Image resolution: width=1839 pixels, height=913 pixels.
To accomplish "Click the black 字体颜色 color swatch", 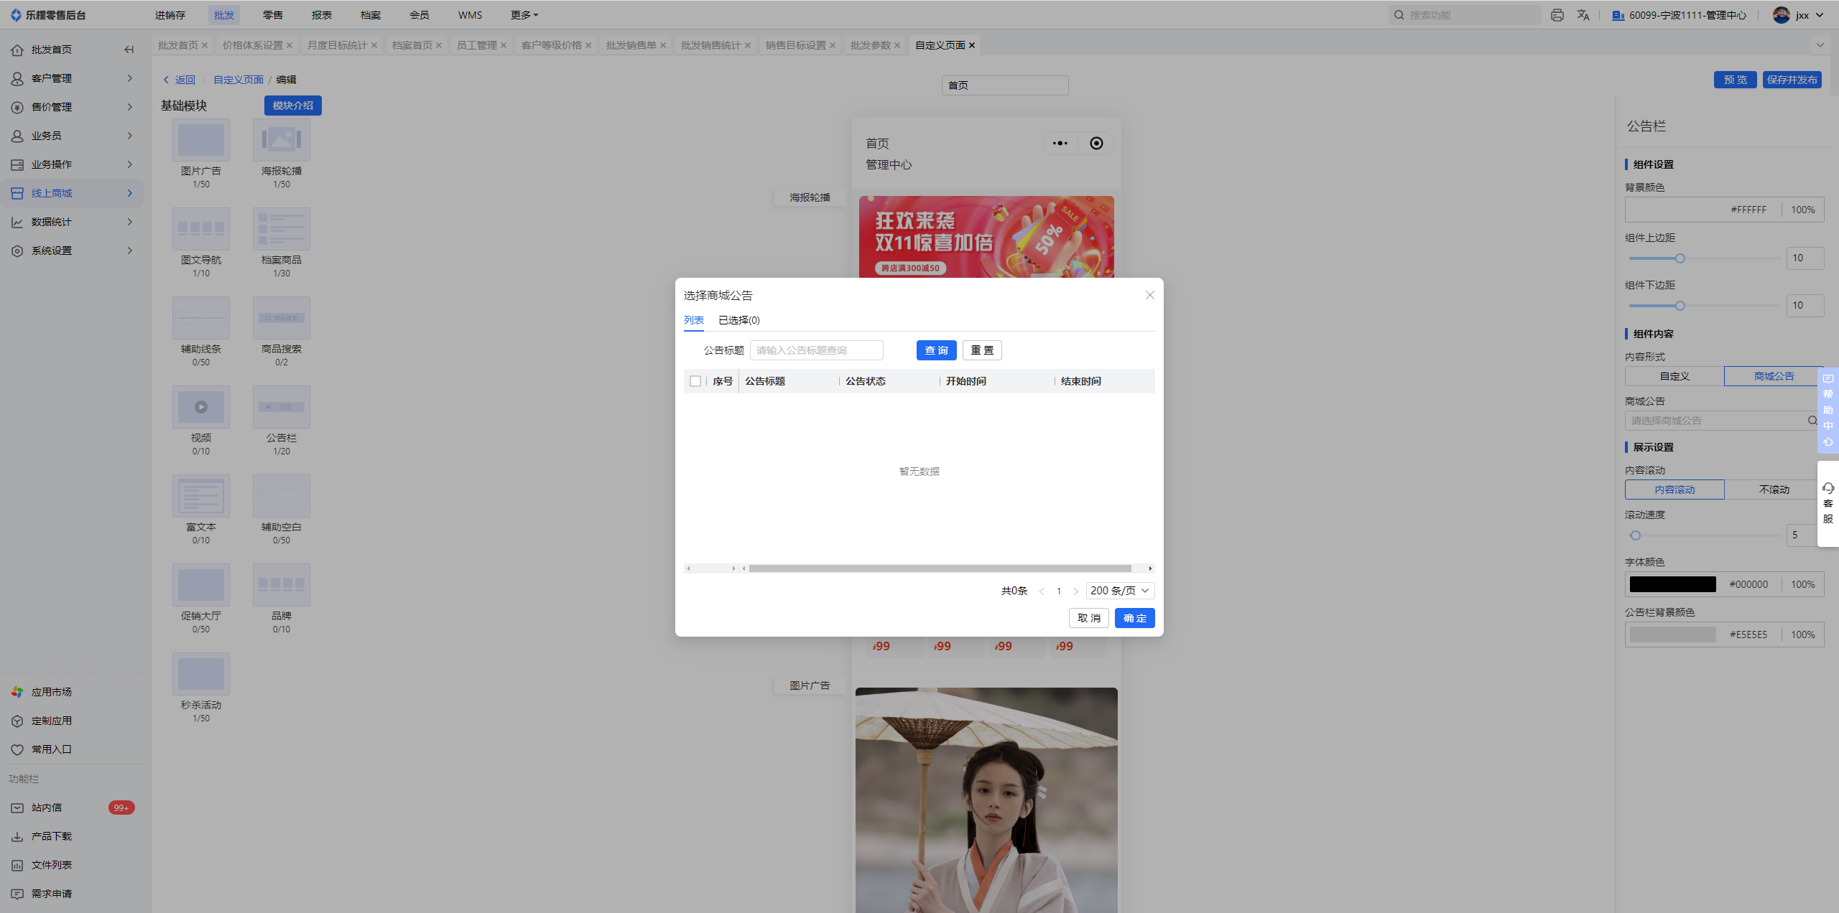I will tap(1672, 584).
